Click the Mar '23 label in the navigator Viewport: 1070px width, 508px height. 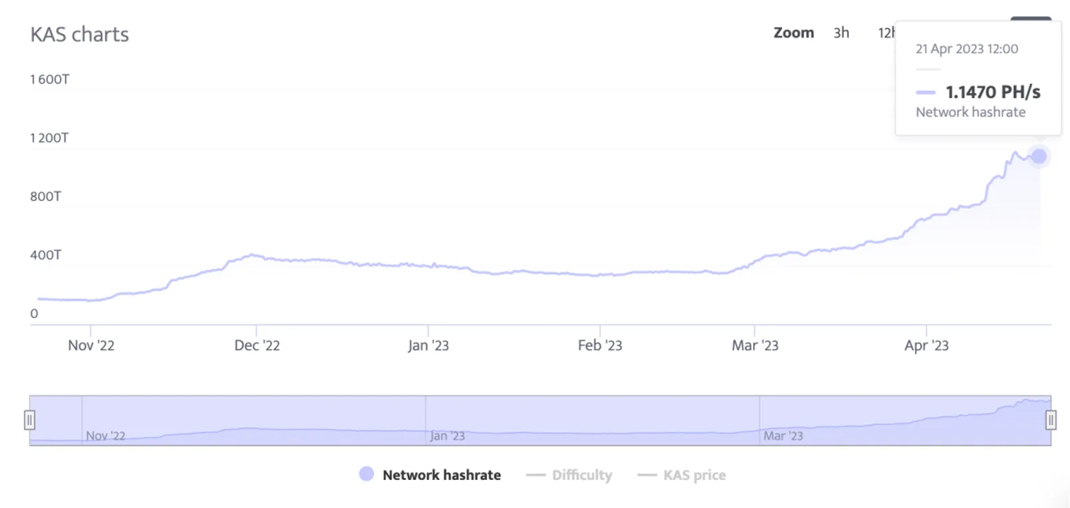tap(783, 436)
